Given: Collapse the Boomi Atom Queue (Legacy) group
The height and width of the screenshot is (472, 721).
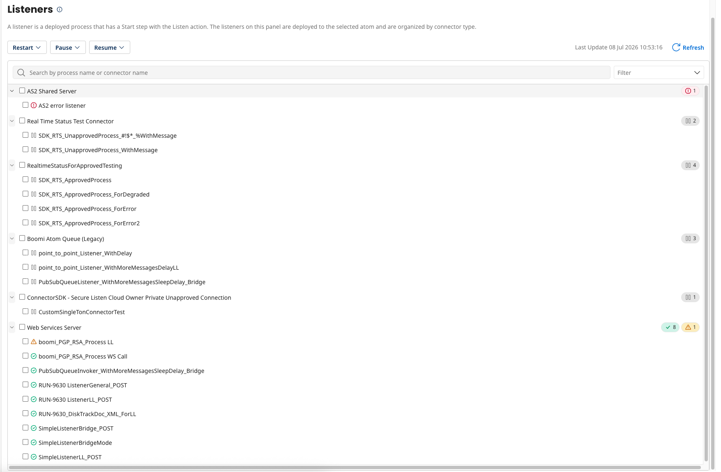Looking at the screenshot, I should pos(12,238).
